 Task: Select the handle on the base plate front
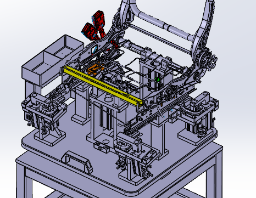pos(77,162)
